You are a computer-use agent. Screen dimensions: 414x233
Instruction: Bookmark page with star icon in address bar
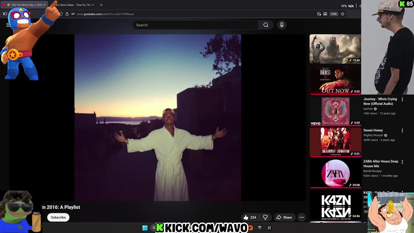coord(343,14)
